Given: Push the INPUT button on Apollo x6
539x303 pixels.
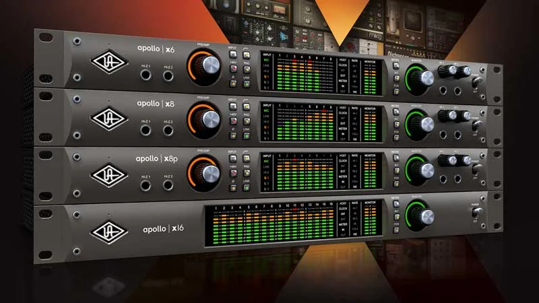Looking at the screenshot, I should click(x=233, y=55).
